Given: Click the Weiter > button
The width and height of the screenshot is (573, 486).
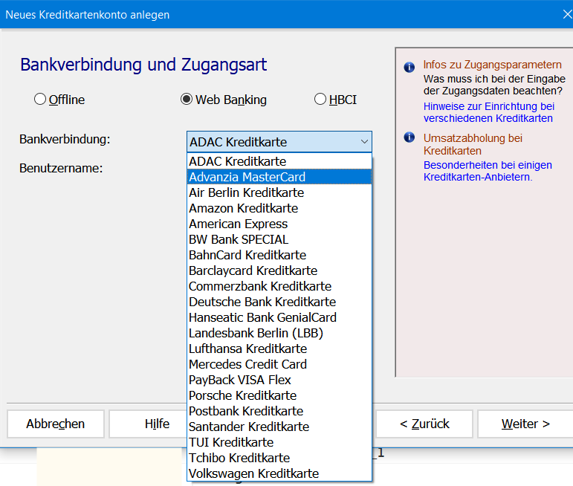Looking at the screenshot, I should 525,424.
